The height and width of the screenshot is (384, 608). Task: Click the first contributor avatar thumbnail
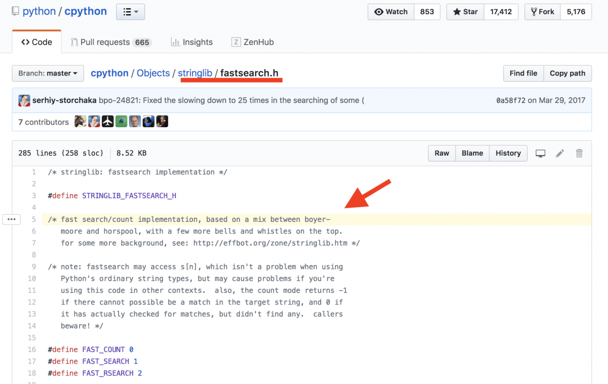[80, 121]
